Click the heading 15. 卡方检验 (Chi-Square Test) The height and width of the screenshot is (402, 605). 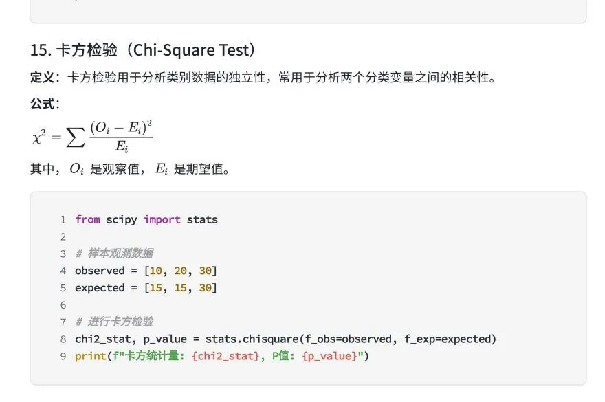coord(143,50)
